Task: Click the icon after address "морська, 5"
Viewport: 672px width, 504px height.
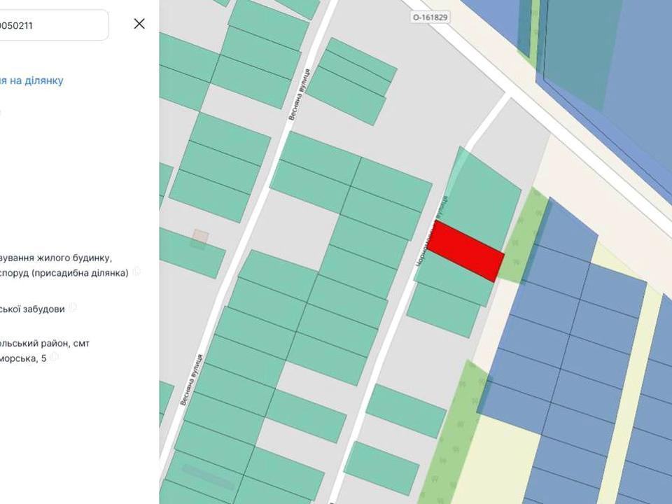Action: pyautogui.click(x=55, y=357)
